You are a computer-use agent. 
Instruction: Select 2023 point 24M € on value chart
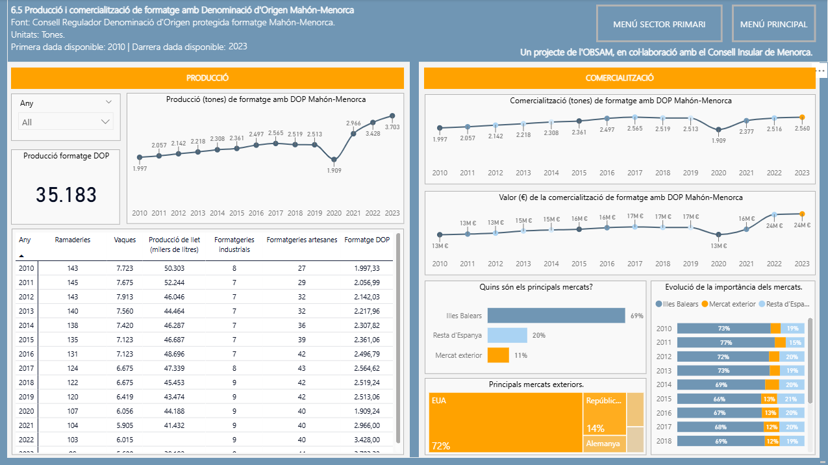(802, 214)
